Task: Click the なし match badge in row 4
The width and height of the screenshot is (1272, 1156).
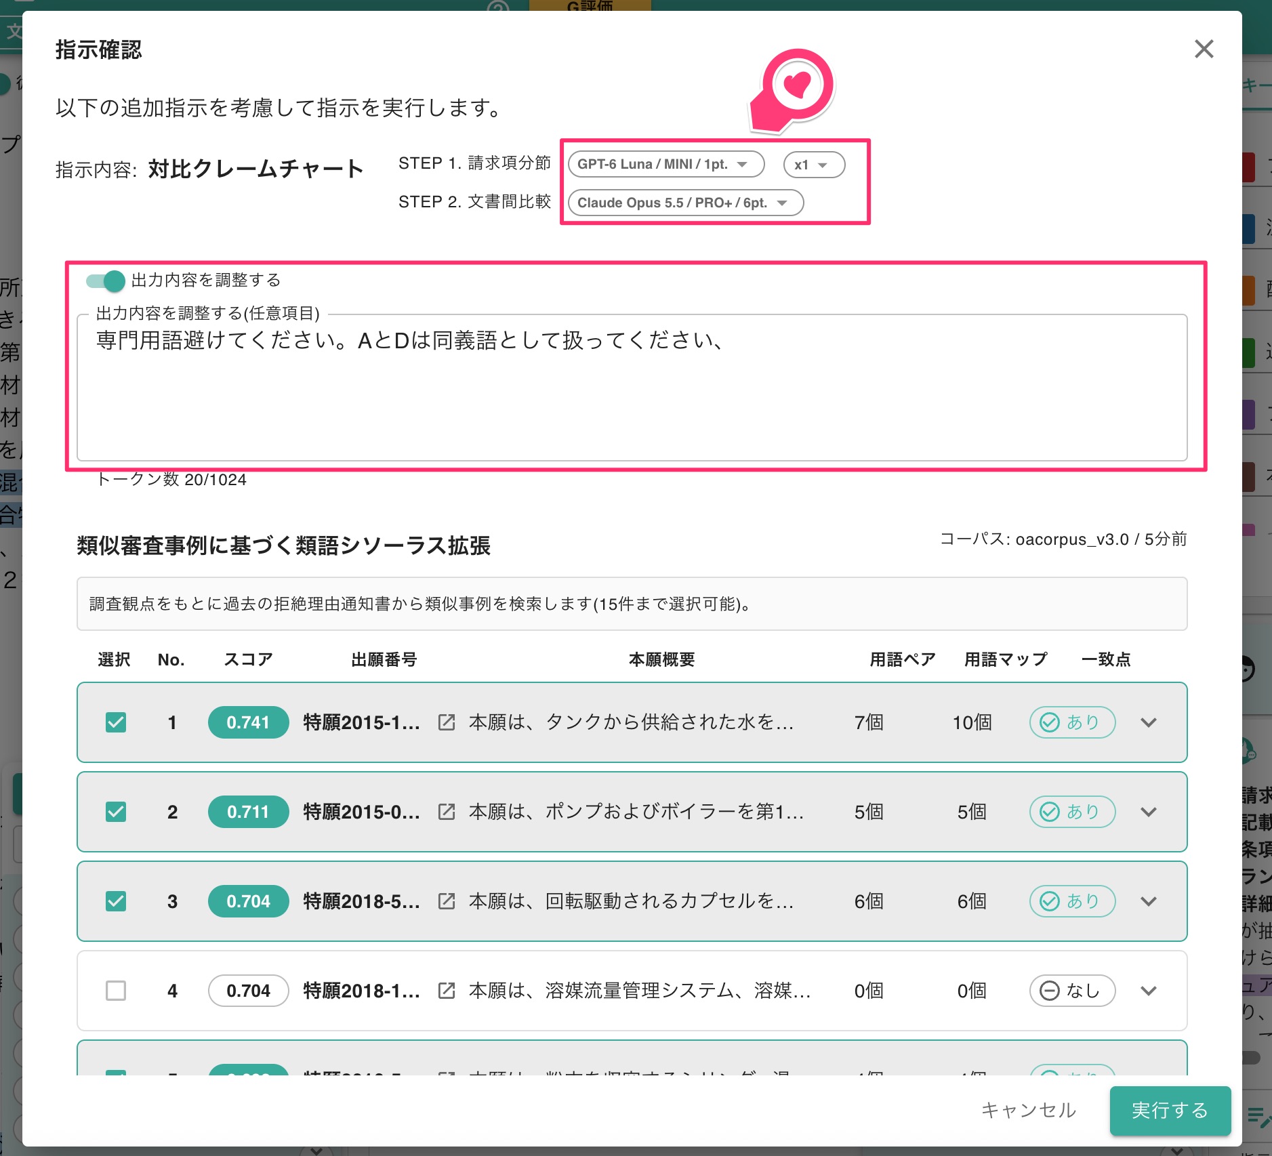Action: coord(1072,991)
